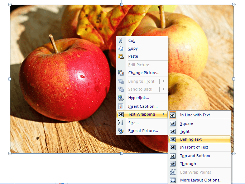The height and width of the screenshot is (184, 245).
Task: Pick Top and Bottom wrapping
Action: [195, 156]
